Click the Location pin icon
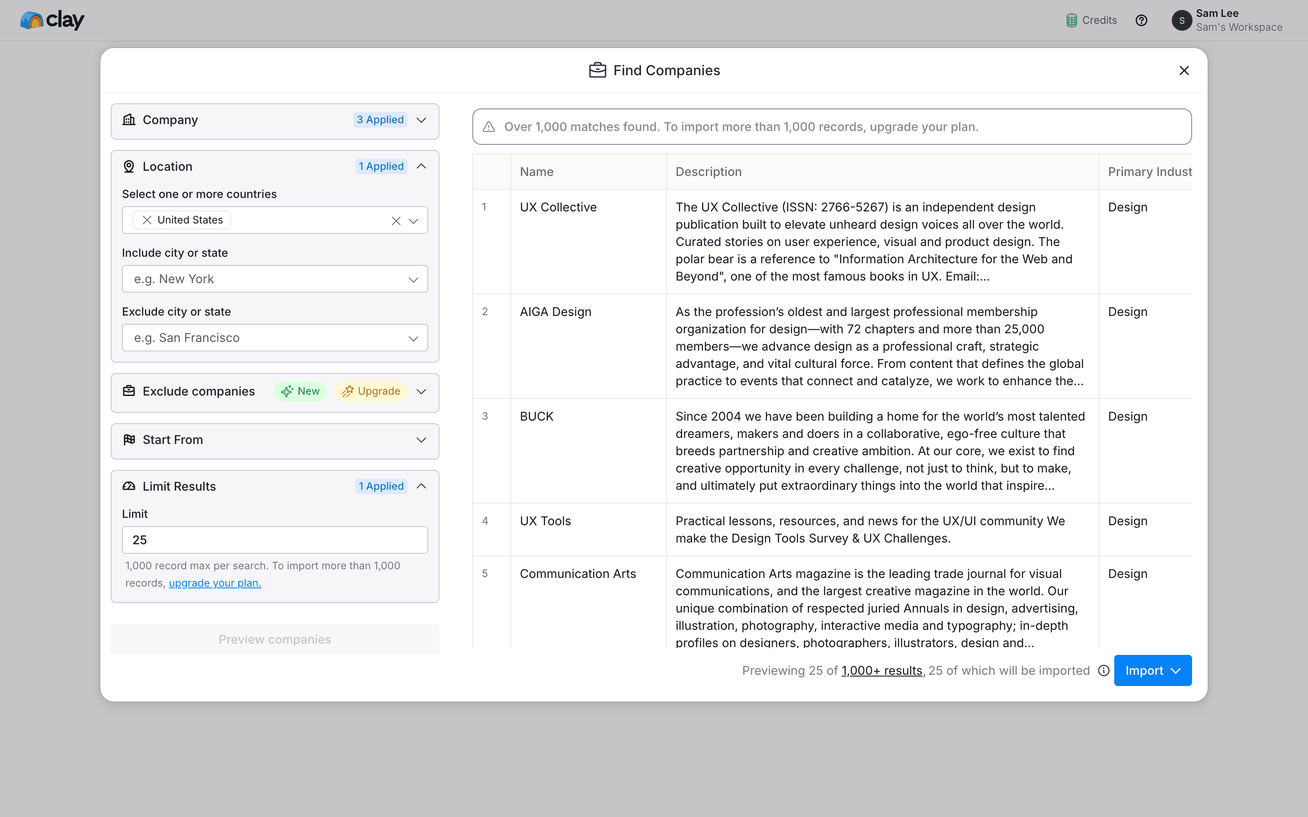 point(128,166)
